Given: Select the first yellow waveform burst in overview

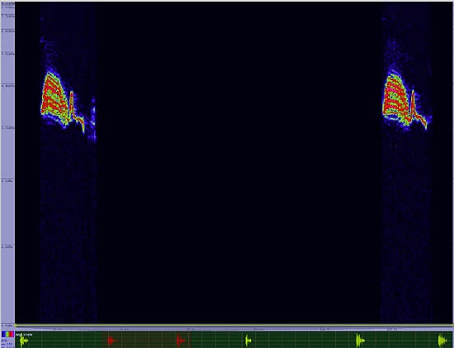Looking at the screenshot, I should pos(24,341).
